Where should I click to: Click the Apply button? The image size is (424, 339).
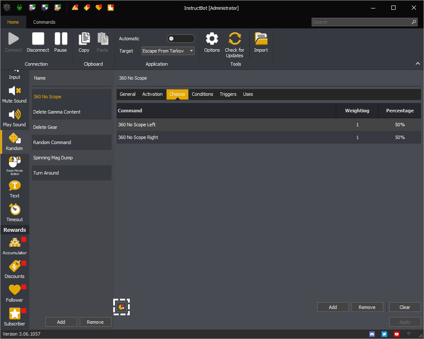click(x=405, y=322)
